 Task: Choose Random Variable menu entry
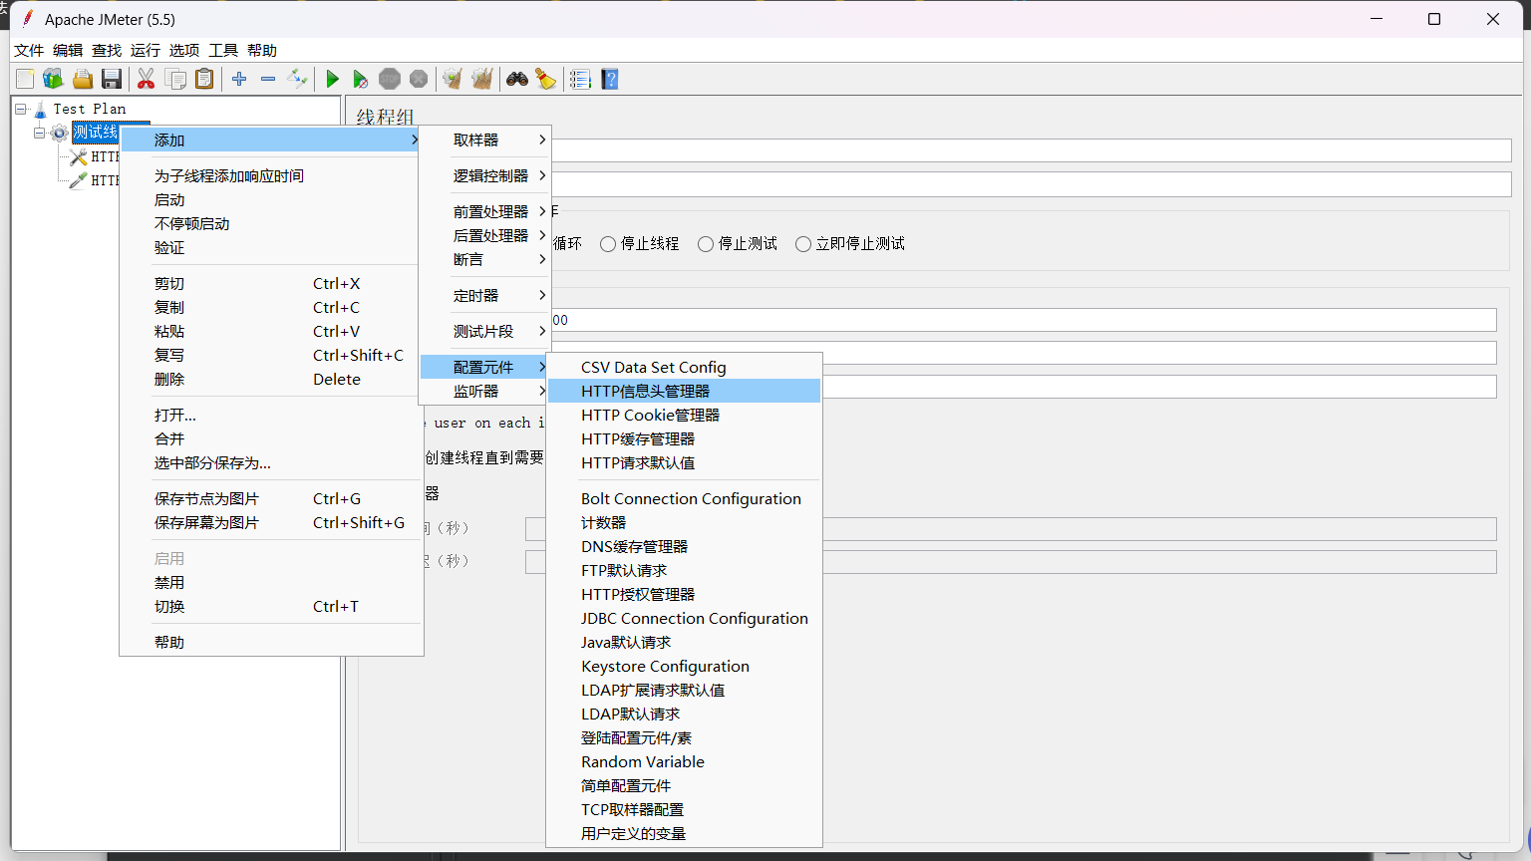[x=685, y=762]
